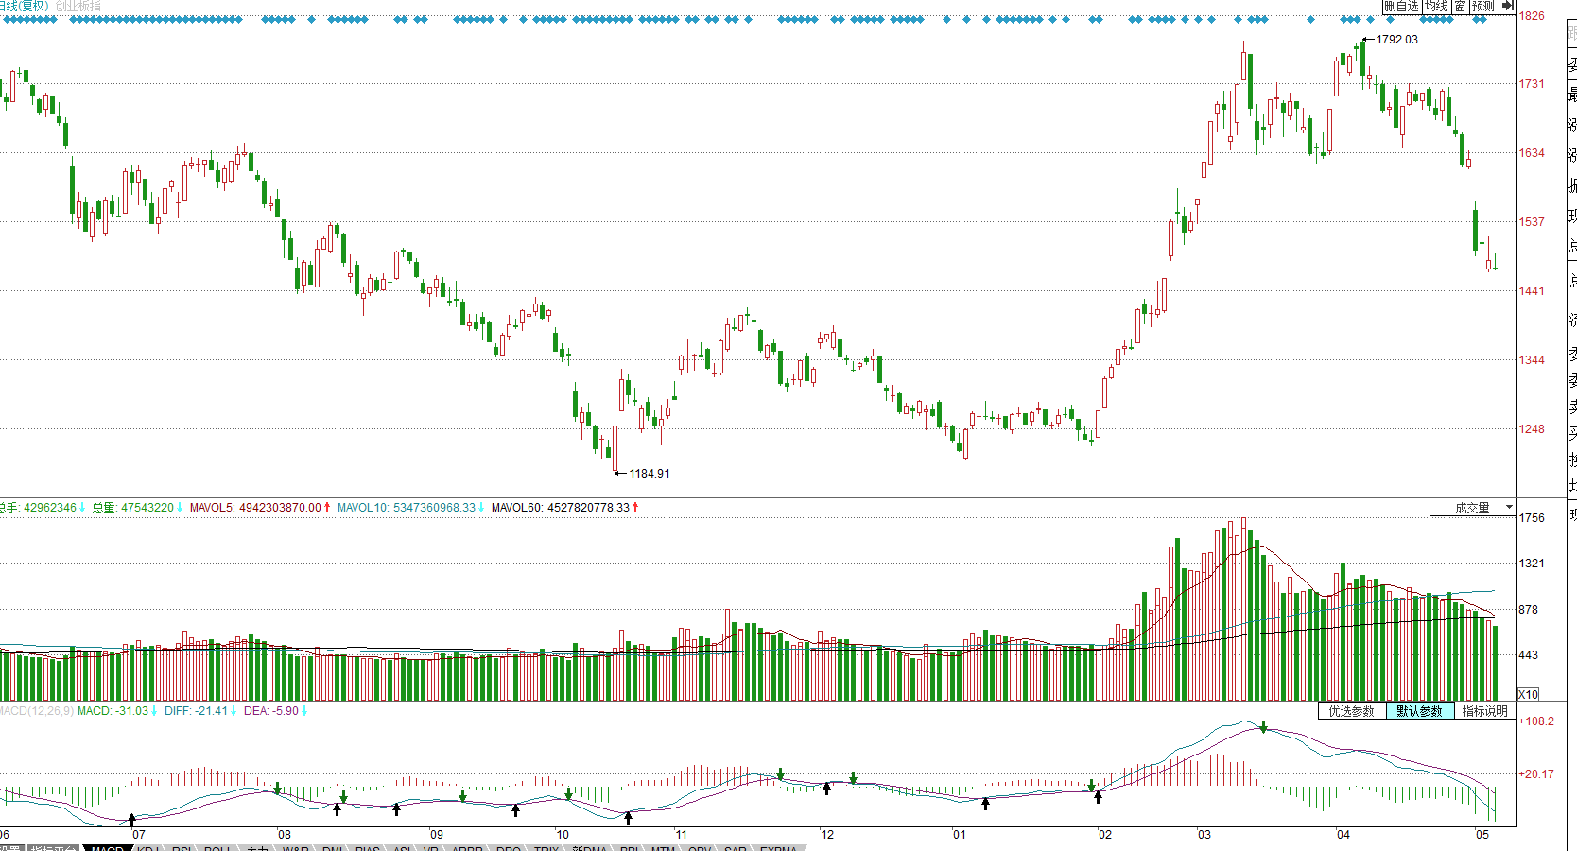Click the 1184.91 low price label
Screen dimensions: 1577x851
tap(650, 474)
